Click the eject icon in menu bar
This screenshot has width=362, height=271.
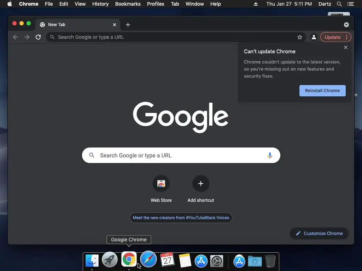[256, 4]
